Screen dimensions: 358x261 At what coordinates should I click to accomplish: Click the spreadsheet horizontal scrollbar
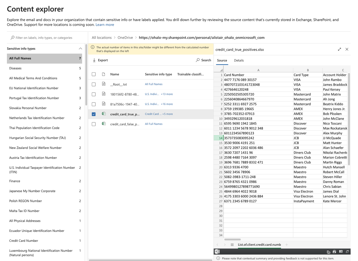(x=232, y=240)
